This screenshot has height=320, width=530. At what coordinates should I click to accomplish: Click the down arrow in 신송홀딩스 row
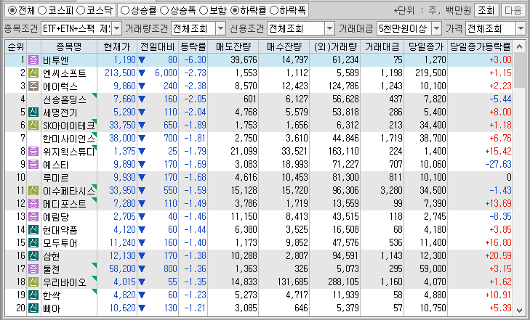click(142, 99)
